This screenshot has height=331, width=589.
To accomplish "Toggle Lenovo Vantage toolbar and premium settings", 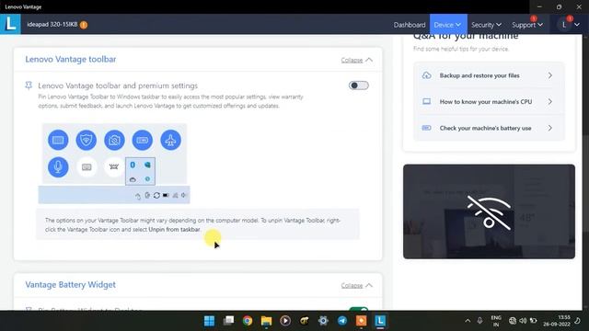I will pyautogui.click(x=358, y=86).
